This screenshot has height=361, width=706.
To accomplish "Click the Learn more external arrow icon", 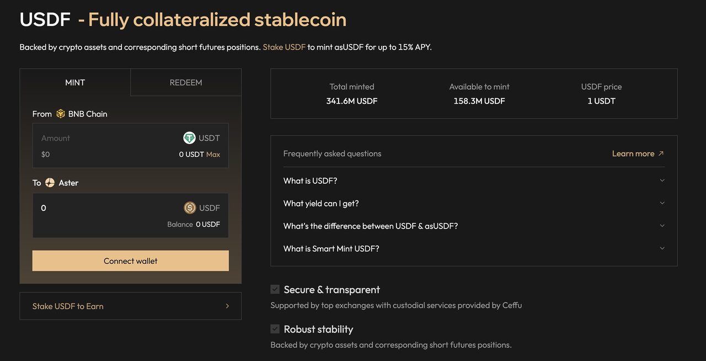I will coord(661,153).
